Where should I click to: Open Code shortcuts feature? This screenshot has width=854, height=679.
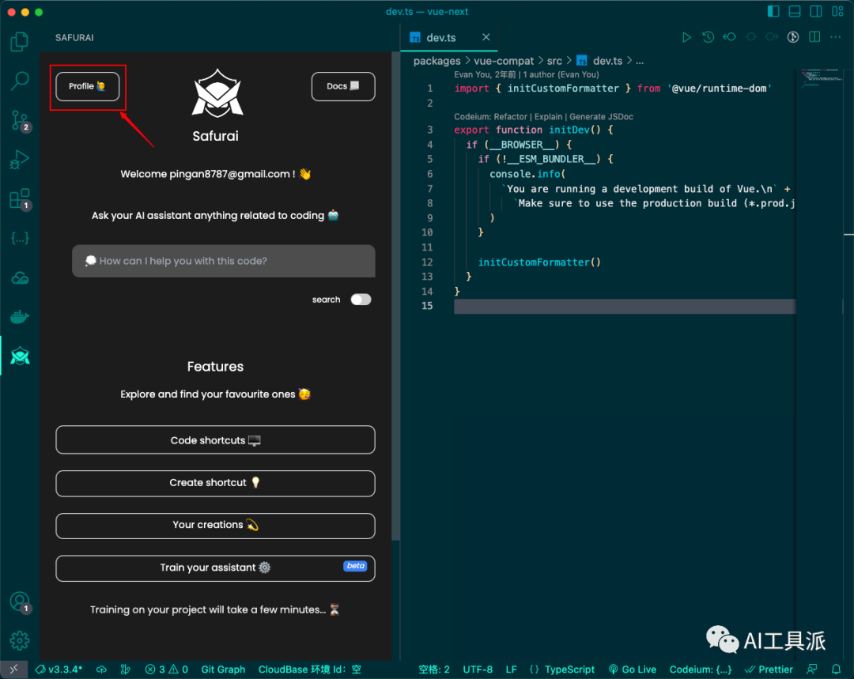(x=215, y=440)
